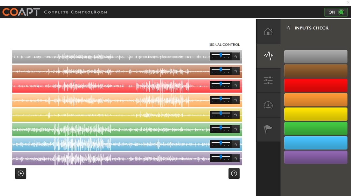351x196 pixels.
Task: Select the Inputs Check waveform tab
Action: tap(268, 56)
